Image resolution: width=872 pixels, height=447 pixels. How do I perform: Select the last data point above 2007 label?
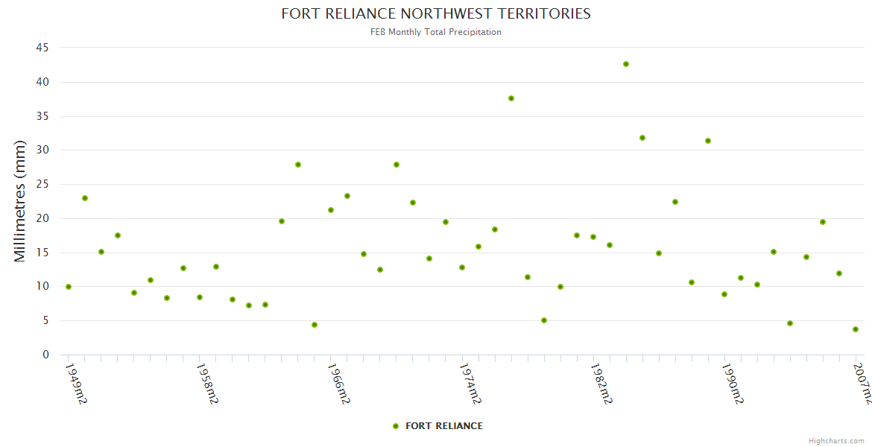pos(856,329)
